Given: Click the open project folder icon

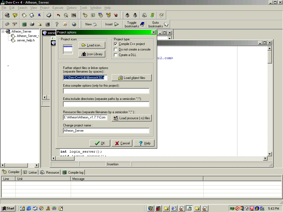Looking at the screenshot, I should point(15,15).
